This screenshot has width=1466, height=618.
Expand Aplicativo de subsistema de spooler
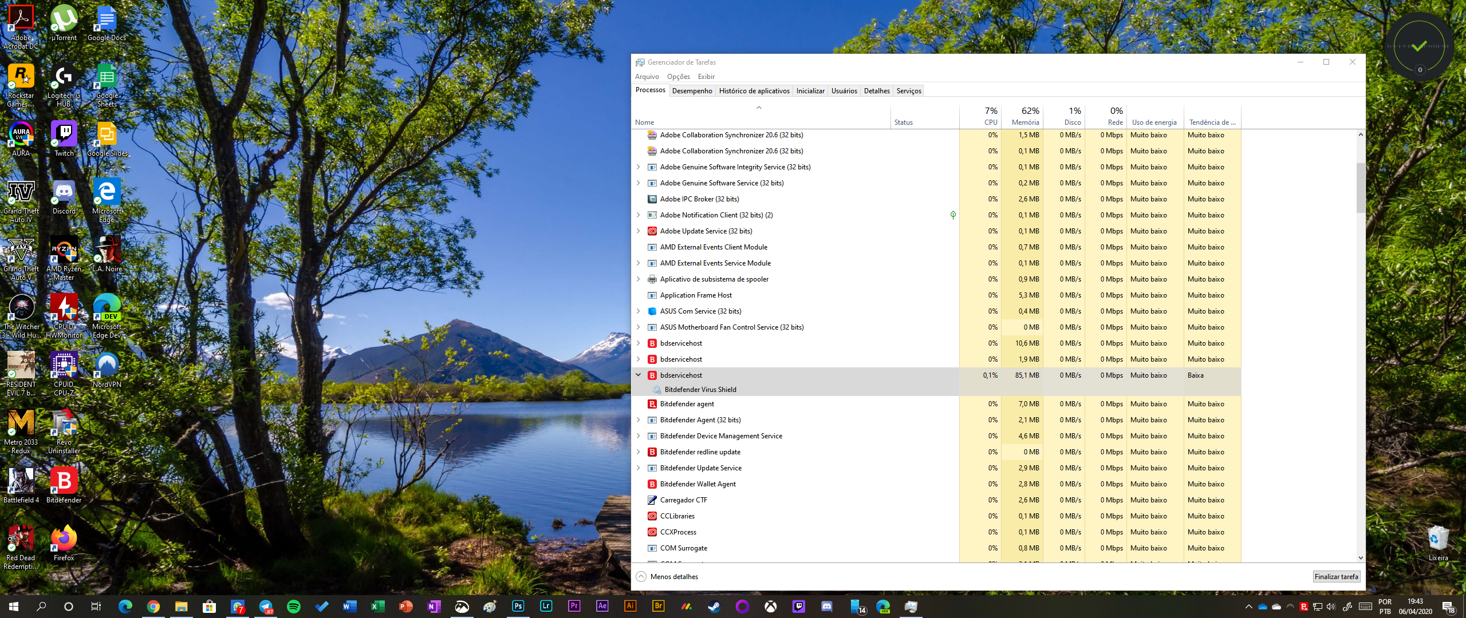tap(639, 279)
